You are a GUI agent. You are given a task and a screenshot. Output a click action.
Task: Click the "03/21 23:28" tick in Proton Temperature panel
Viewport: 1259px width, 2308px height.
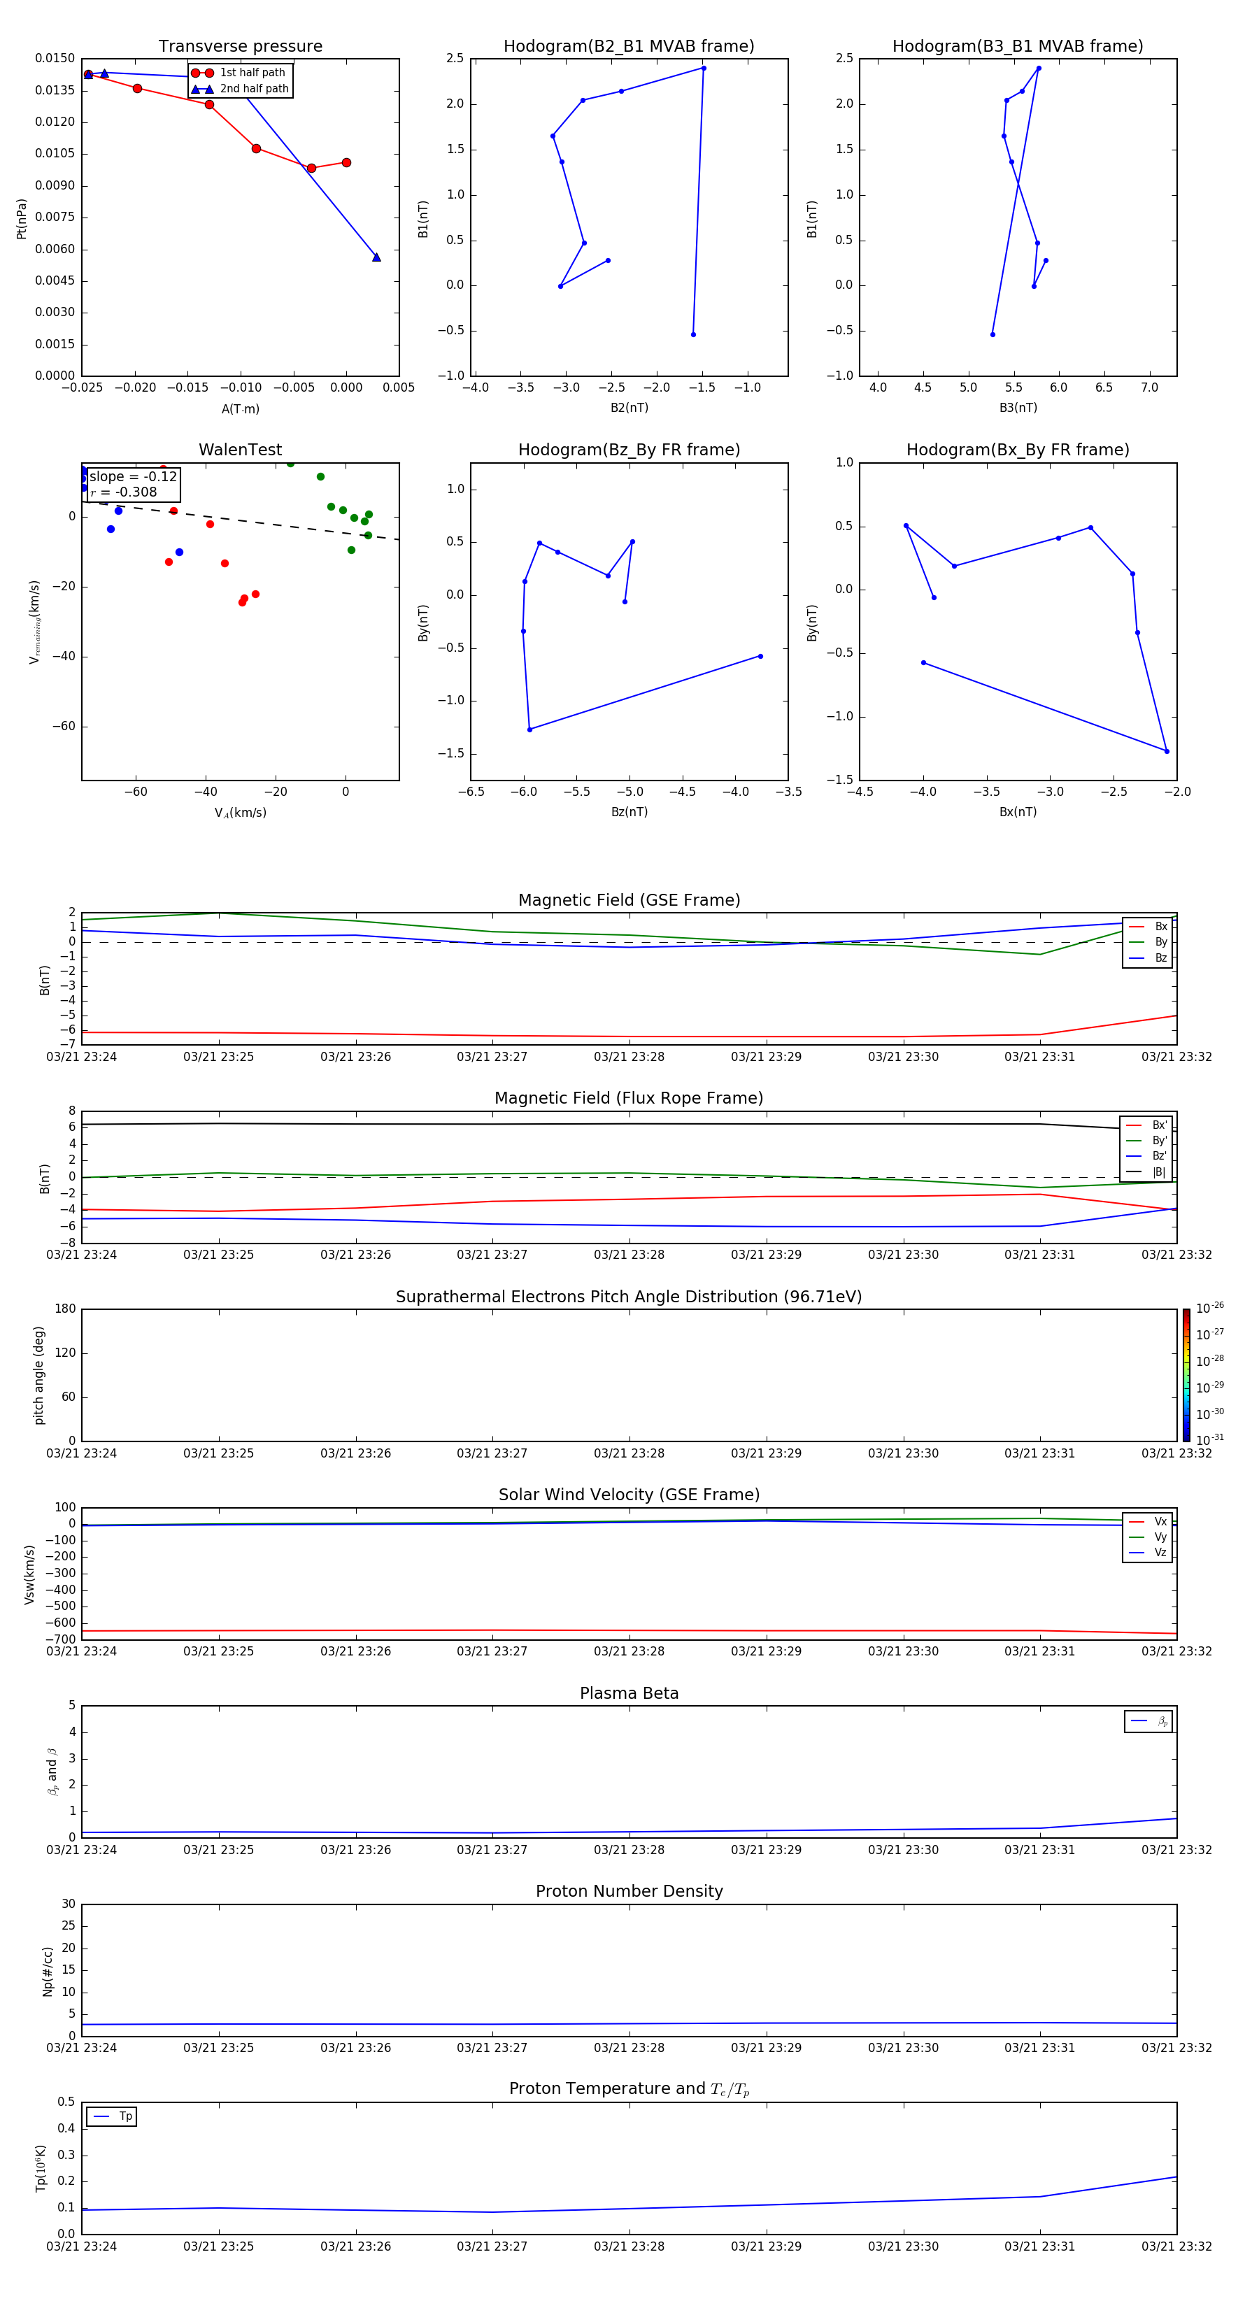(x=629, y=2246)
